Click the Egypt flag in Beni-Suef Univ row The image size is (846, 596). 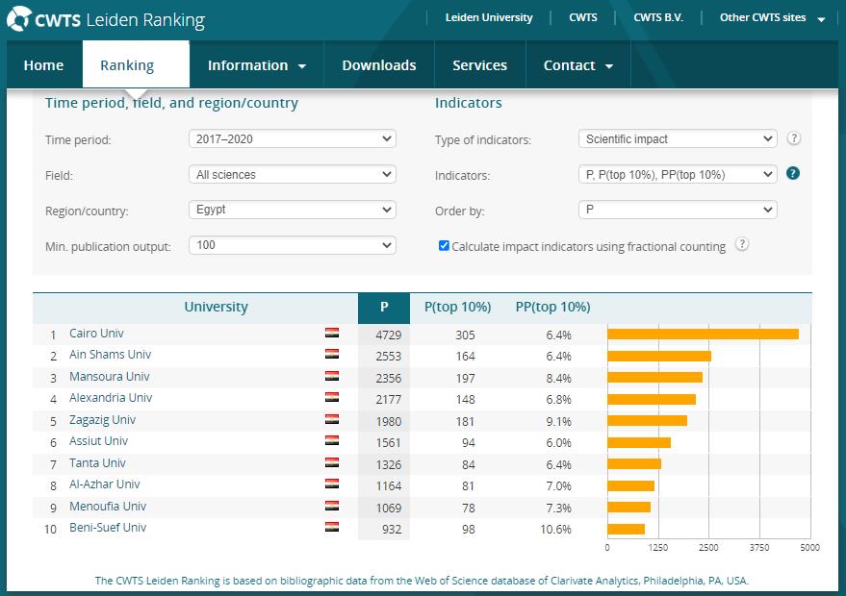tap(332, 528)
